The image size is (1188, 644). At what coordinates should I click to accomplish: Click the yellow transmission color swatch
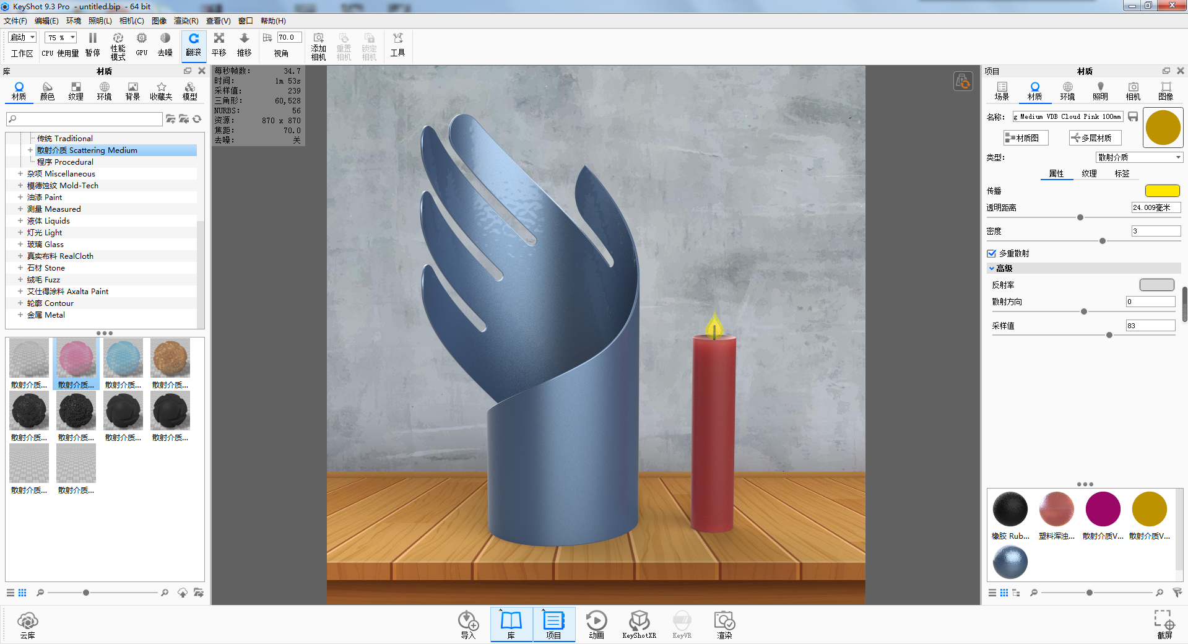click(x=1162, y=191)
